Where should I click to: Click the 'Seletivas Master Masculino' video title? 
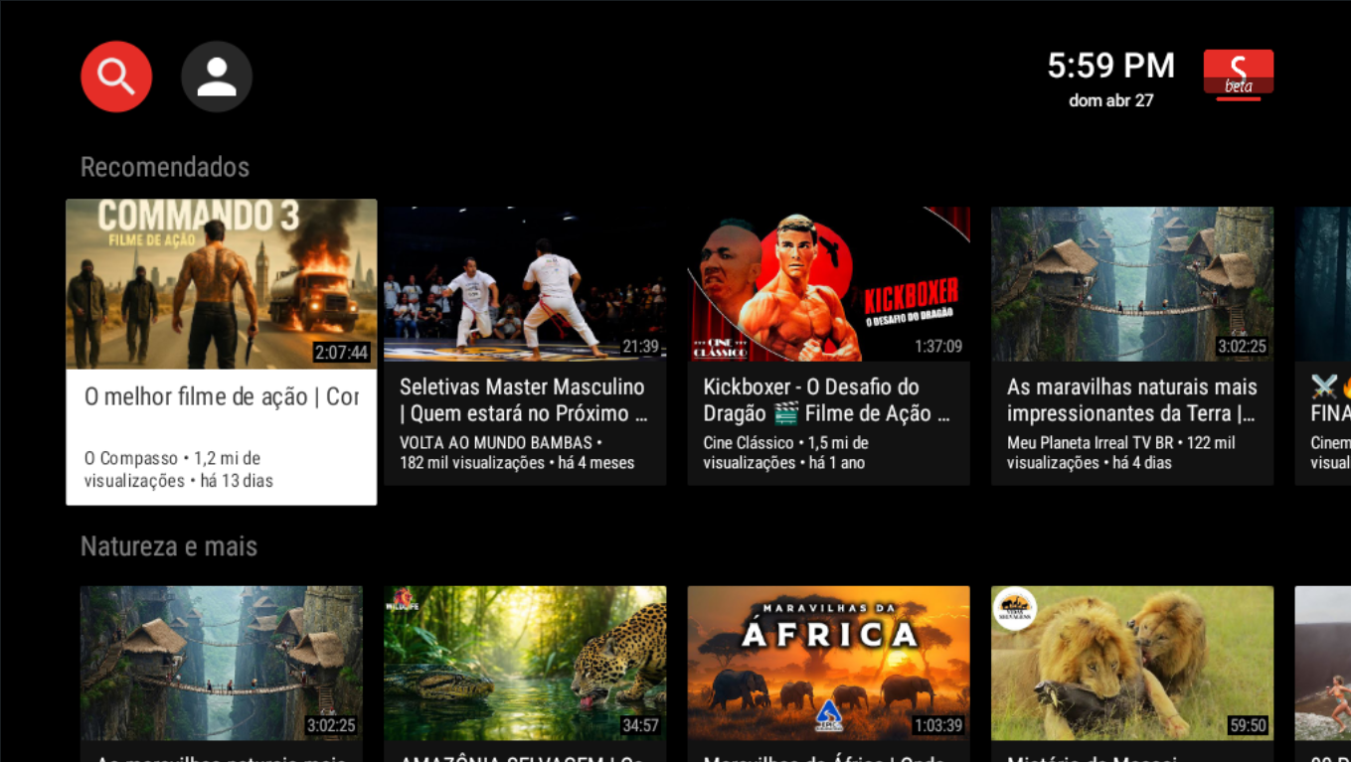pos(524,400)
